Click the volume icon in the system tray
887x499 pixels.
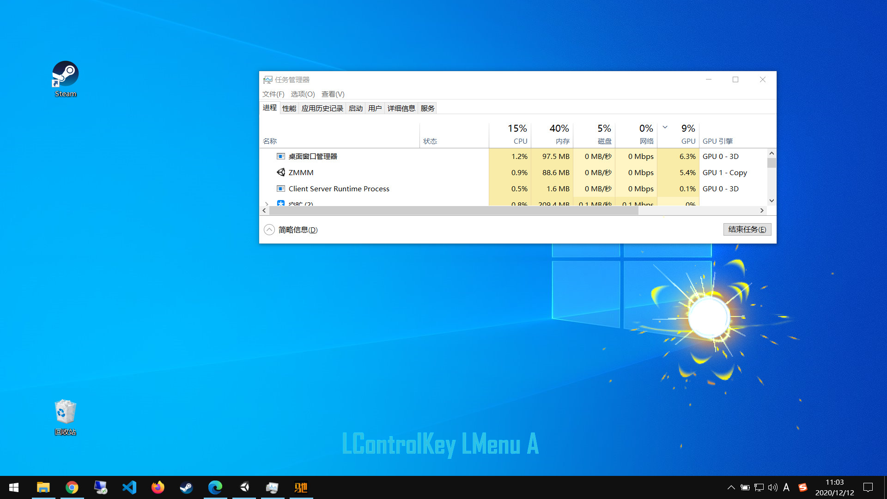[772, 487]
